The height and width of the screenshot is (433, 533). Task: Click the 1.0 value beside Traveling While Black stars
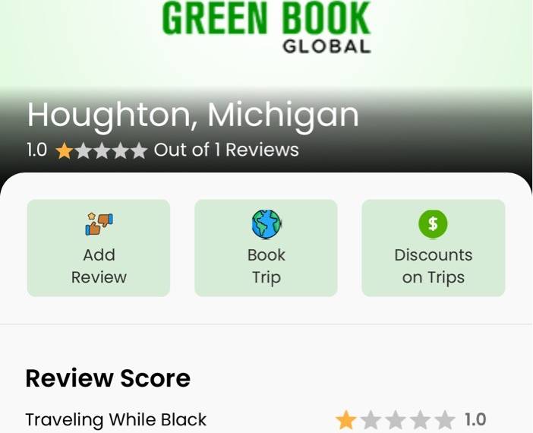[x=475, y=419]
